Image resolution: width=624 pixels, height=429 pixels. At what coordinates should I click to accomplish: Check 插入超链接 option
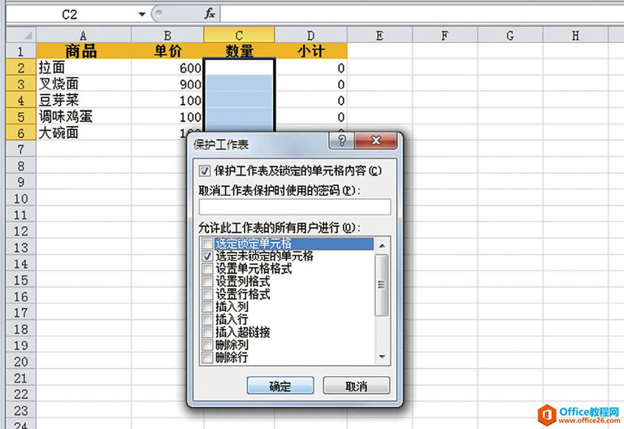(207, 331)
